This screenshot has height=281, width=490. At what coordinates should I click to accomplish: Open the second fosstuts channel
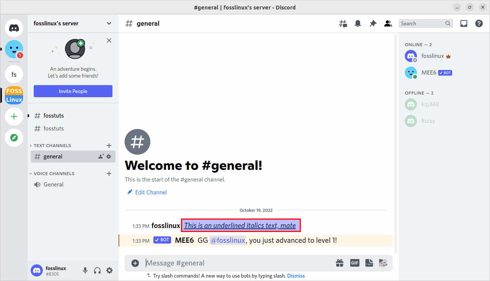[73, 129]
